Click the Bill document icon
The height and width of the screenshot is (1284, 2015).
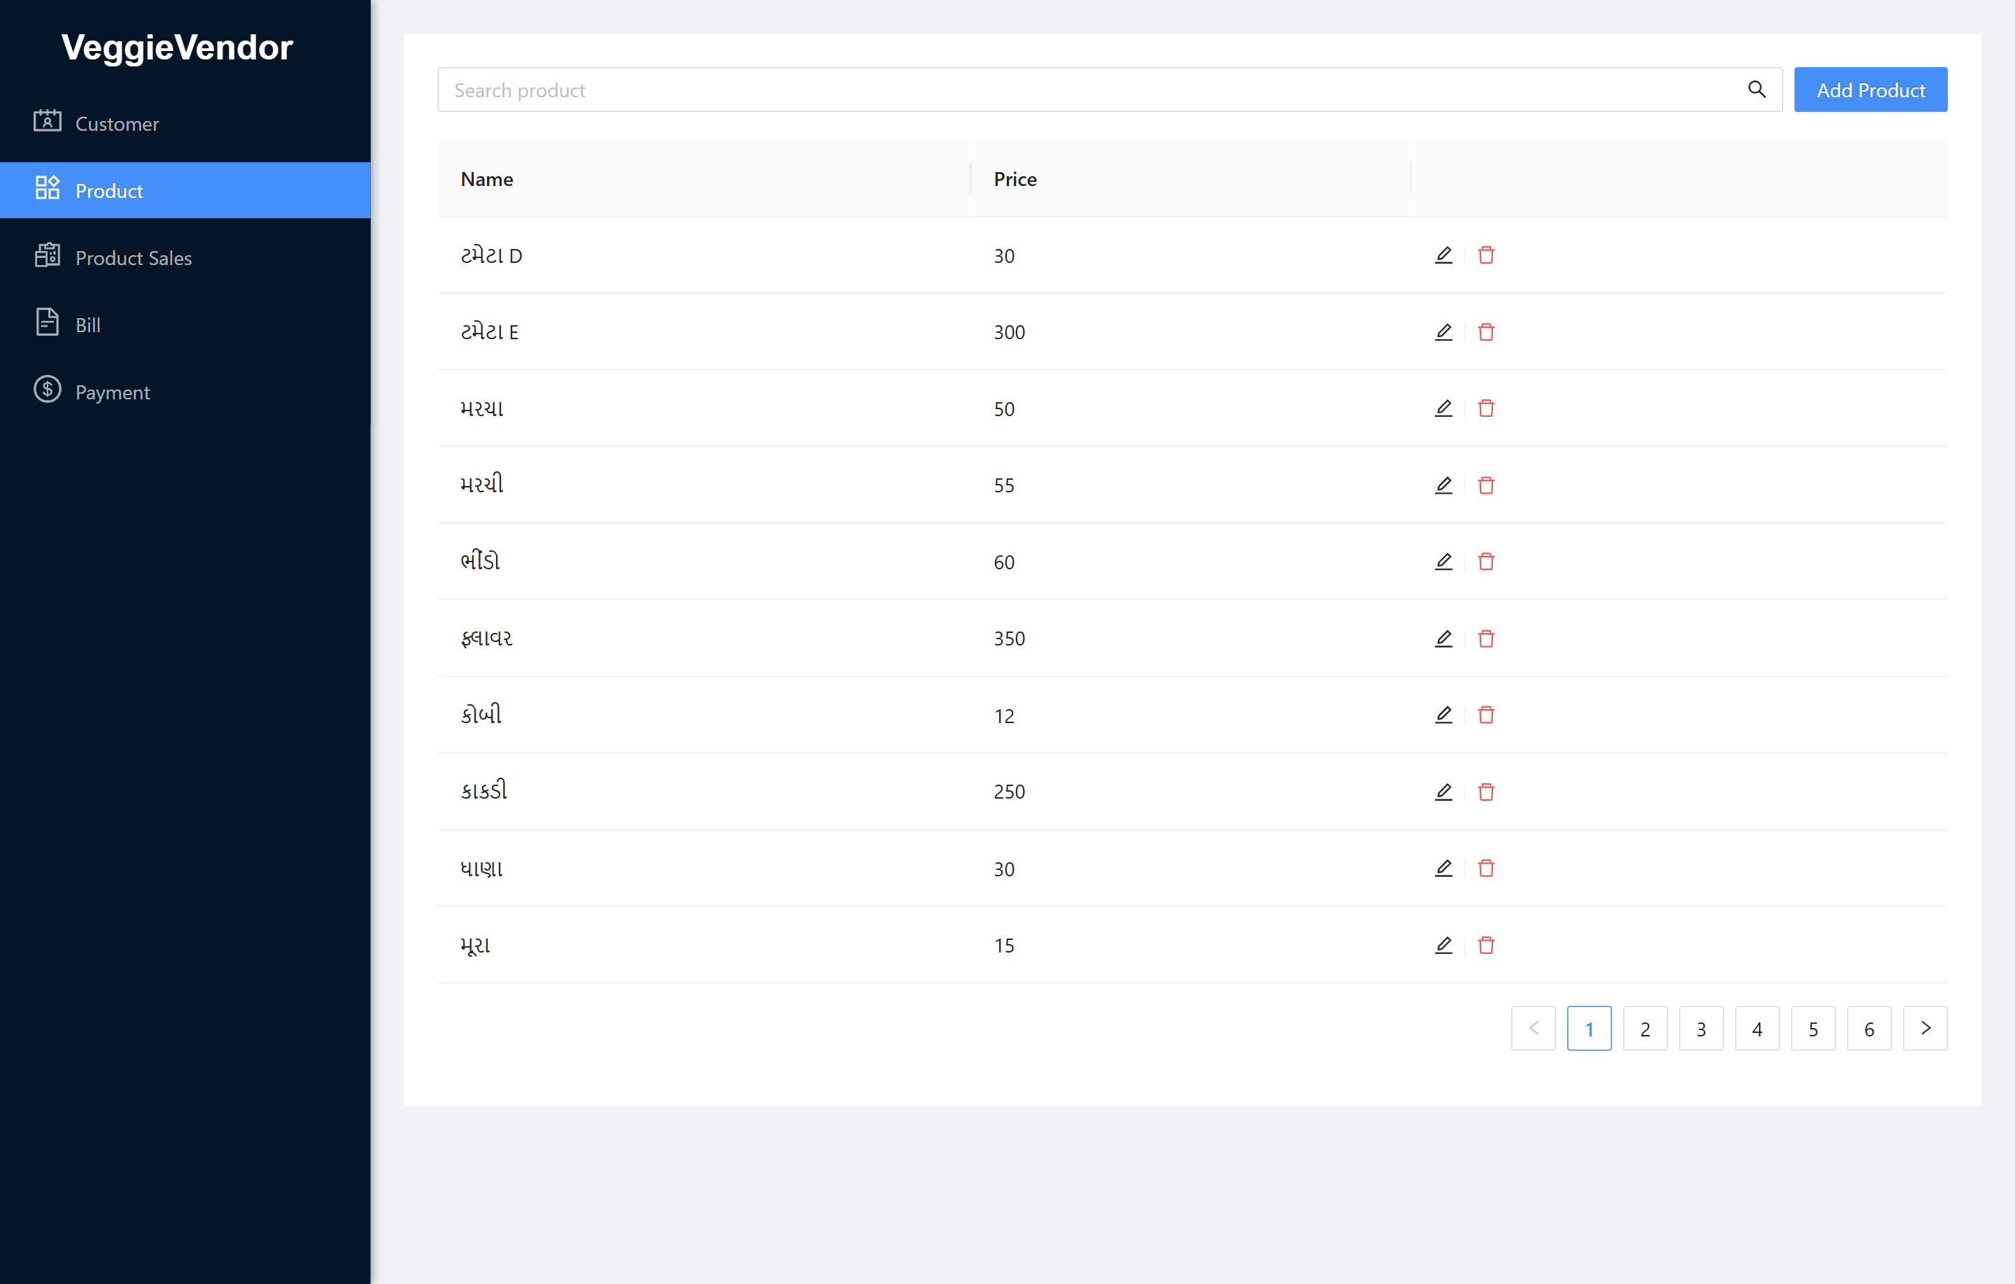tap(48, 323)
